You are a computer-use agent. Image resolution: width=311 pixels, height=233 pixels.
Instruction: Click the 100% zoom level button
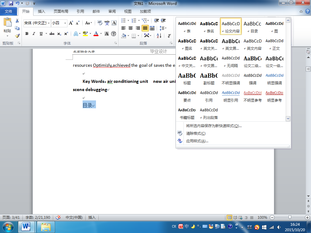[262, 218]
